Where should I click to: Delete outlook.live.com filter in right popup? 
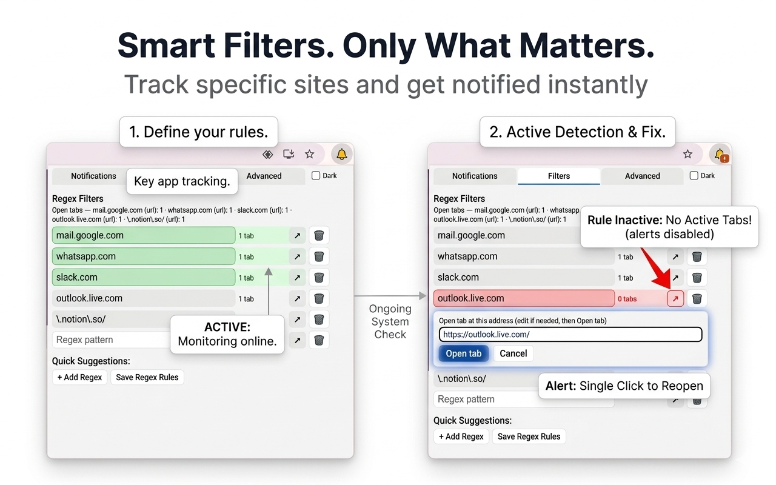click(697, 298)
